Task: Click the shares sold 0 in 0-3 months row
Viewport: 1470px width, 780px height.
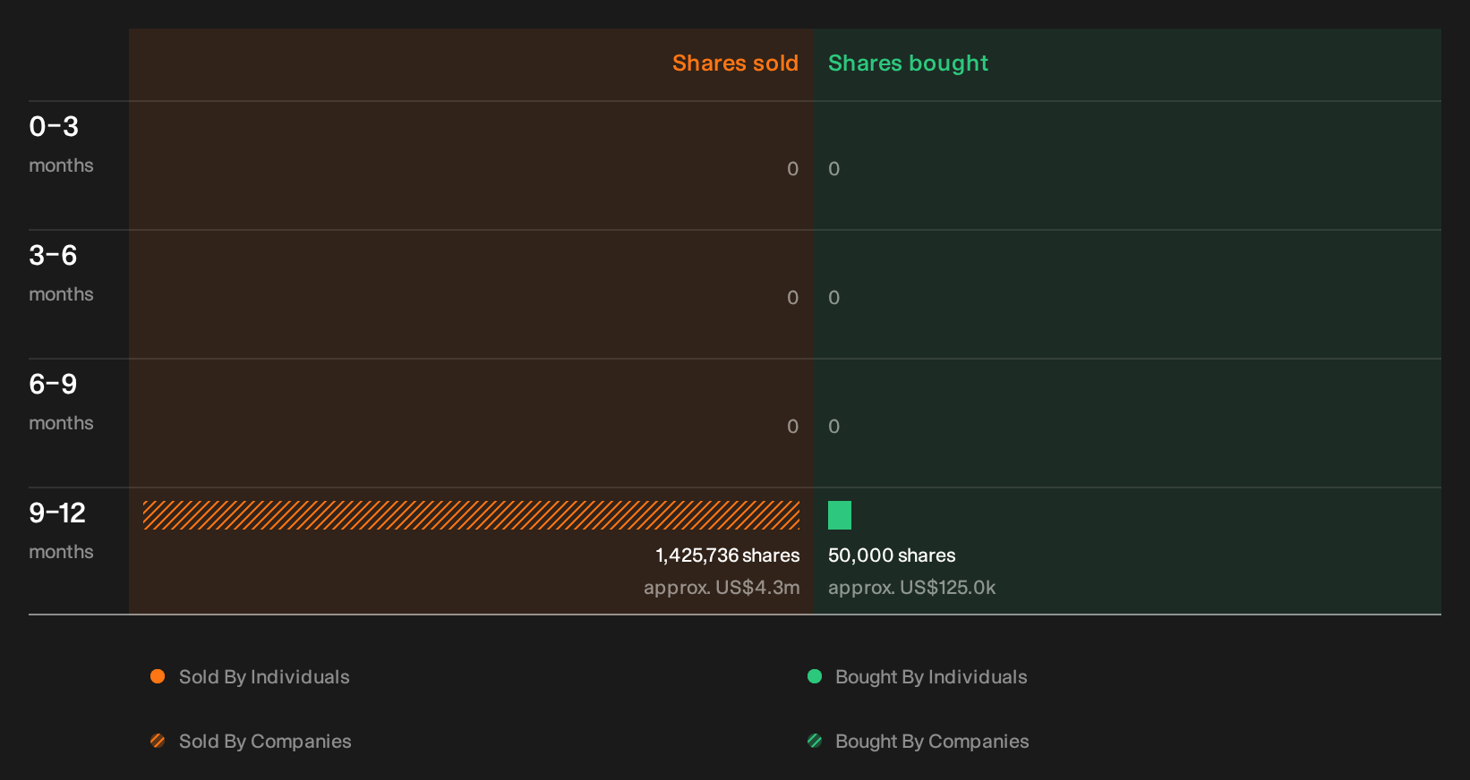Action: [792, 169]
